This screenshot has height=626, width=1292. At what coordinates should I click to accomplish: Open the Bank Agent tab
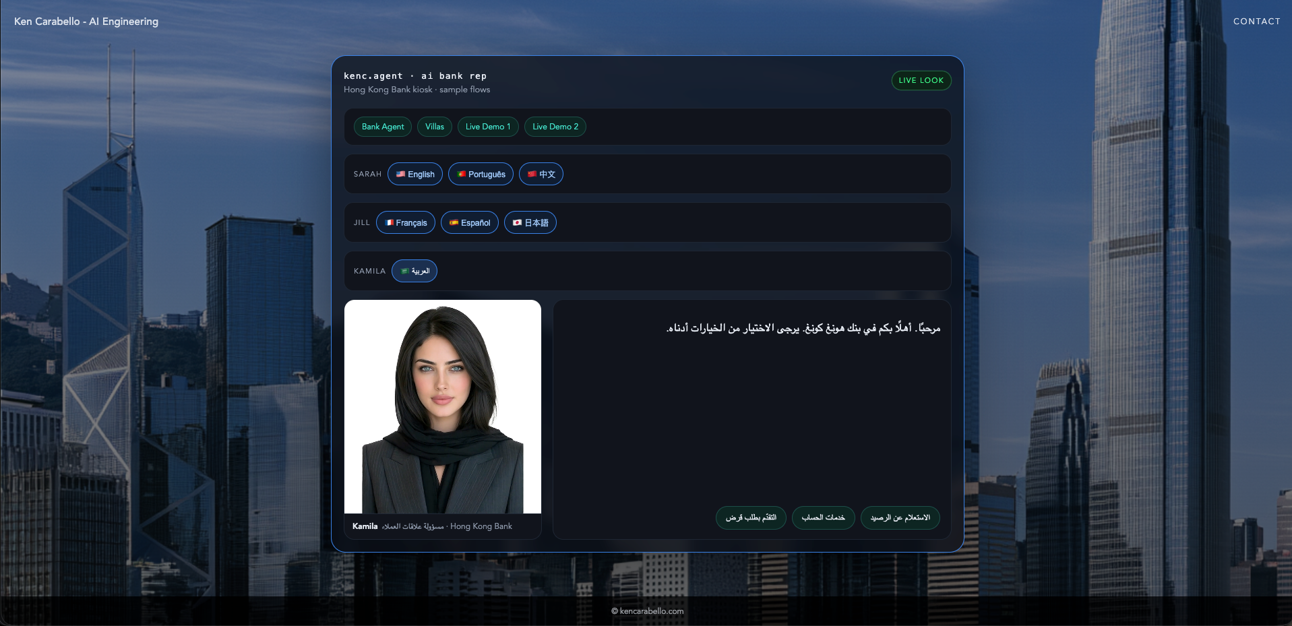[x=383, y=127]
